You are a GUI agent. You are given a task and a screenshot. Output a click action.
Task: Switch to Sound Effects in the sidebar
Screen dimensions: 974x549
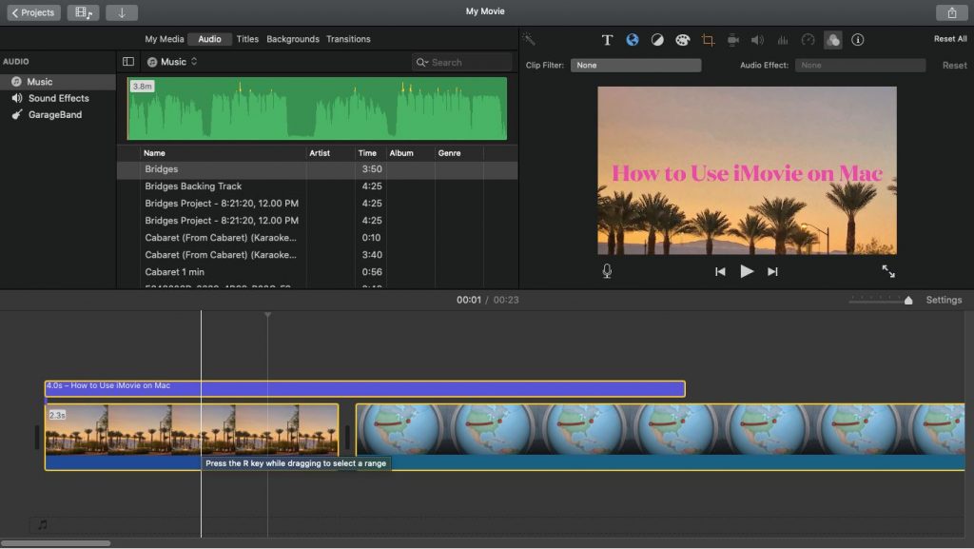tap(58, 98)
